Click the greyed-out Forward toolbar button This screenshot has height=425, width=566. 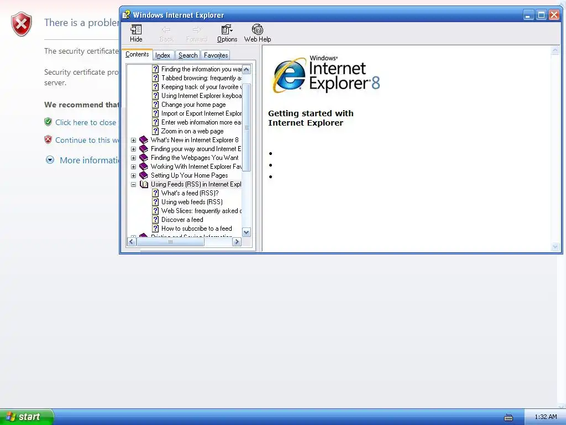coord(197,33)
